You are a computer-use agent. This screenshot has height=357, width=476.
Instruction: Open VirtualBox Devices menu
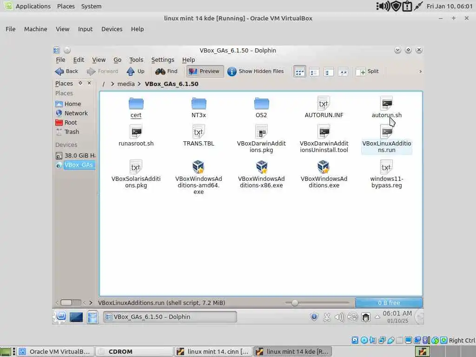(112, 29)
